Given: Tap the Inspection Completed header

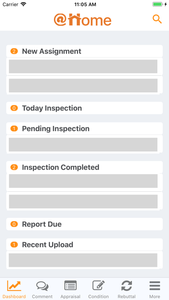Looking at the screenshot, I should (x=84, y=167).
